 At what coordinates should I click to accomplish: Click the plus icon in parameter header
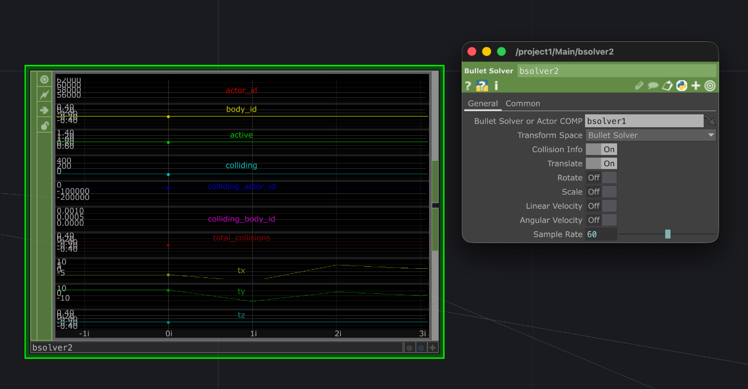pyautogui.click(x=696, y=85)
